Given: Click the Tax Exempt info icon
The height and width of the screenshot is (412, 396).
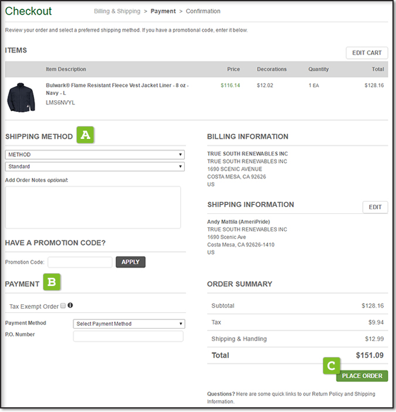Looking at the screenshot, I should point(70,305).
